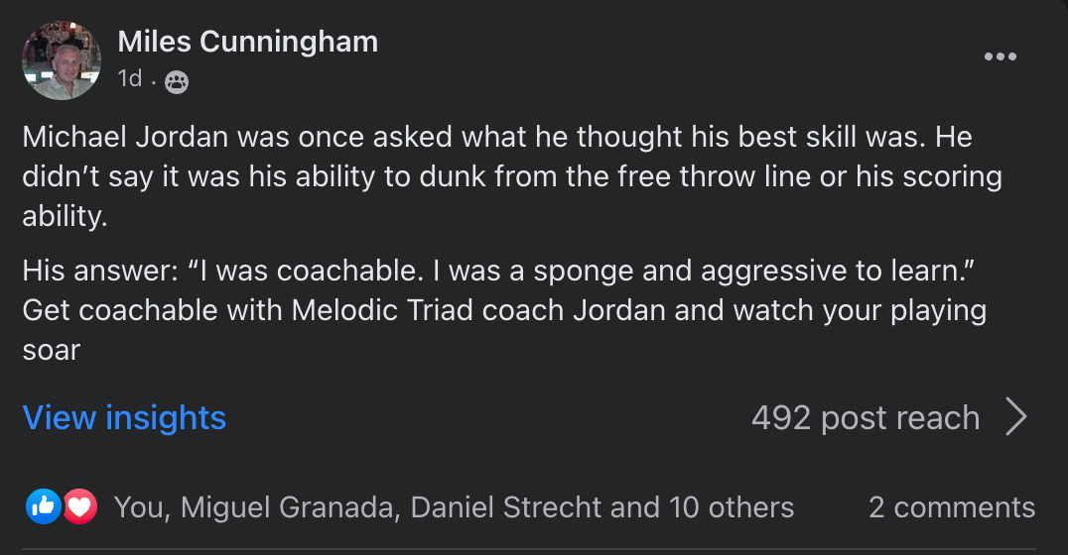Click the word soar ending the post

tap(51, 350)
